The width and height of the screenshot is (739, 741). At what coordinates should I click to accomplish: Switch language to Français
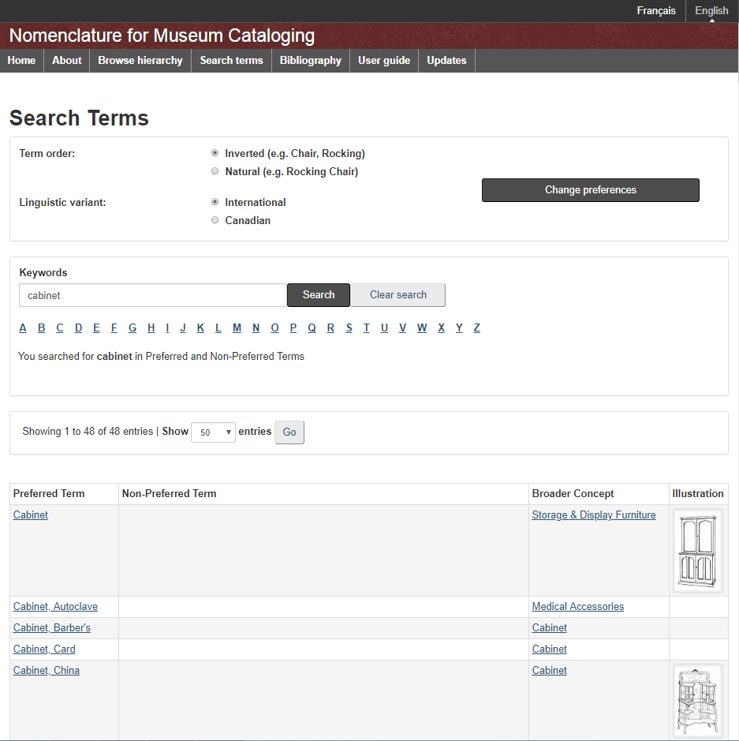pos(656,11)
